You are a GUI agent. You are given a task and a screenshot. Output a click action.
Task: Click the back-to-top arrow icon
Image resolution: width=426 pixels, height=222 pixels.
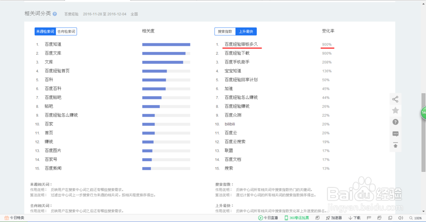[395, 145]
